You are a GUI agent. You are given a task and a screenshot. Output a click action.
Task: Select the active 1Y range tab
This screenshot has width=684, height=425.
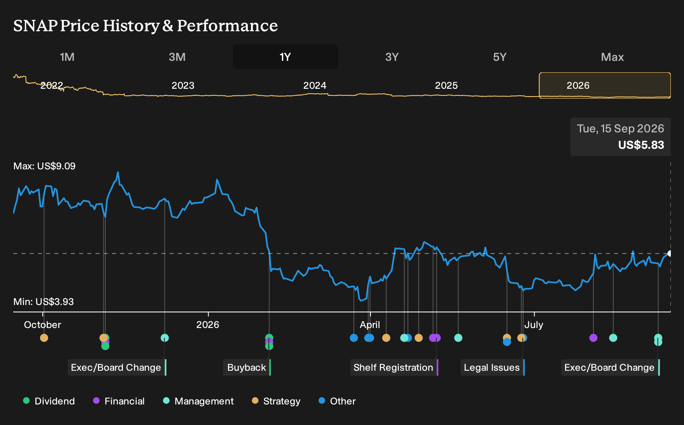click(x=286, y=57)
